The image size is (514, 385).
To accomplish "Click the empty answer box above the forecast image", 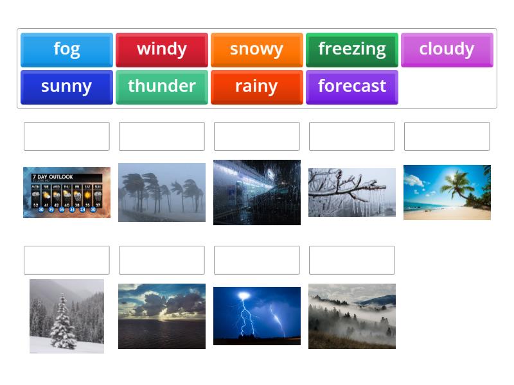I will pos(67,135).
